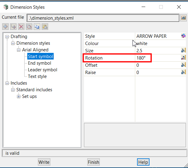This screenshot has width=188, height=168.
Task: Click the insert child item toolbar icon
Action: coord(13,27)
